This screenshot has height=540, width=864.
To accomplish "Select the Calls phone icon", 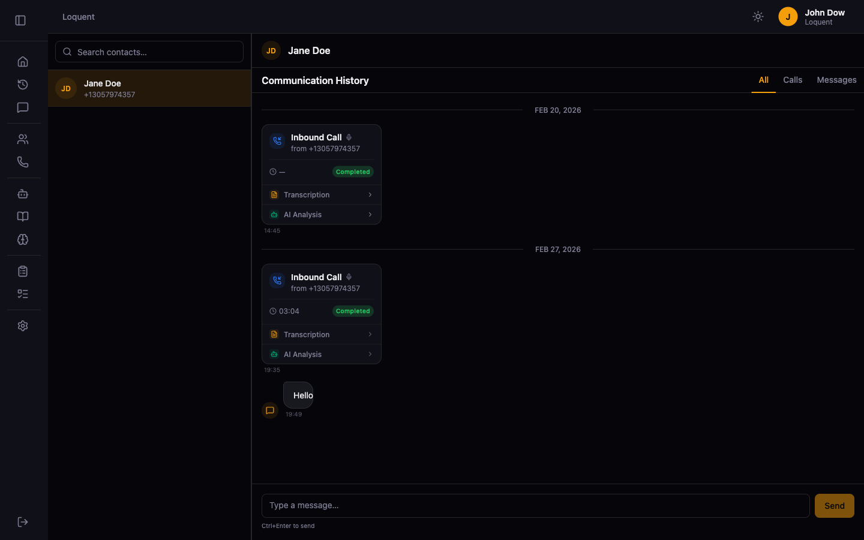I will click(23, 161).
